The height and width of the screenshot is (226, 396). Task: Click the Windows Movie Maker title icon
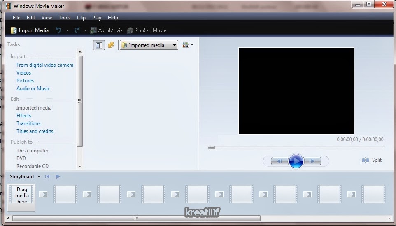click(x=8, y=6)
